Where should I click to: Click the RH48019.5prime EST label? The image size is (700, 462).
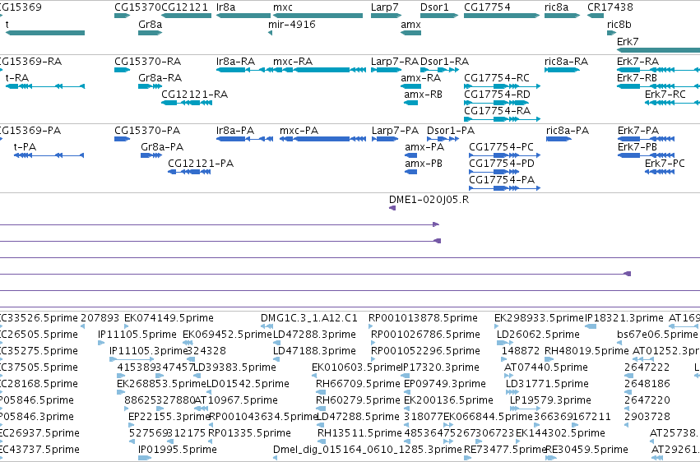586,351
